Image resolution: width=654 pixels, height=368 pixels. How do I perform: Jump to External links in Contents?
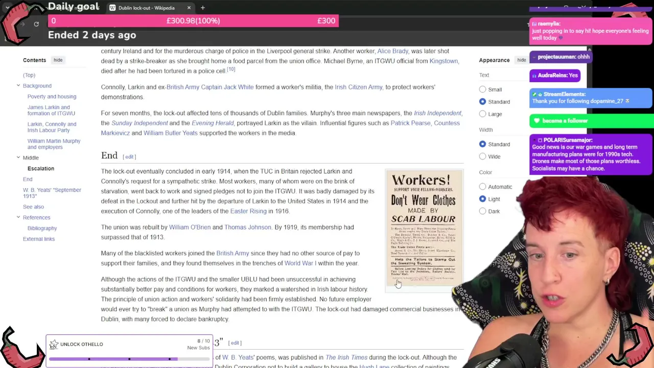(x=39, y=239)
